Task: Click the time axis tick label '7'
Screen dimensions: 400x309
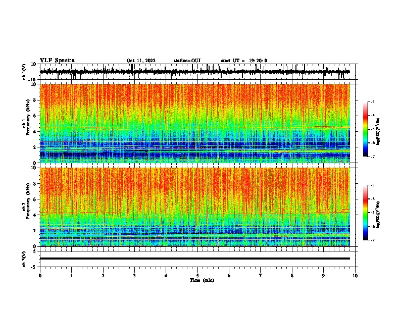Action: 261,276
